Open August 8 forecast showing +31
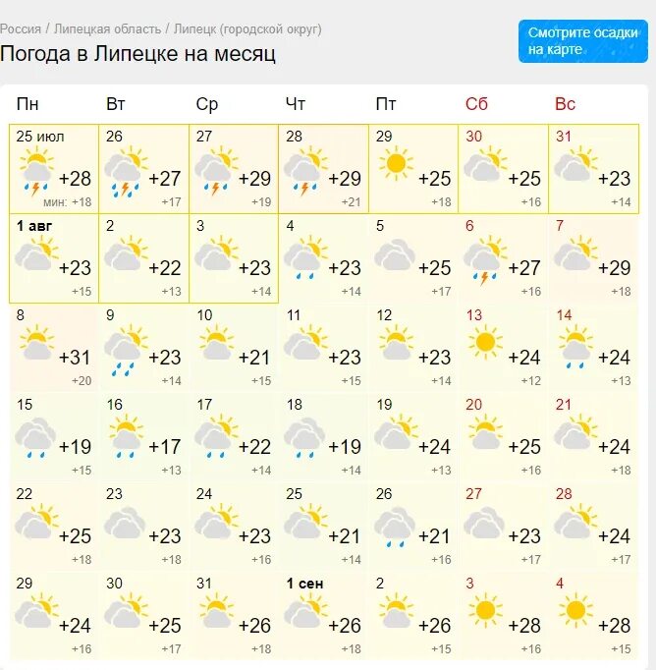 pyautogui.click(x=54, y=348)
